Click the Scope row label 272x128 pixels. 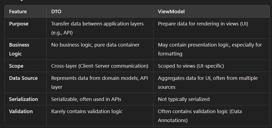click(16, 66)
